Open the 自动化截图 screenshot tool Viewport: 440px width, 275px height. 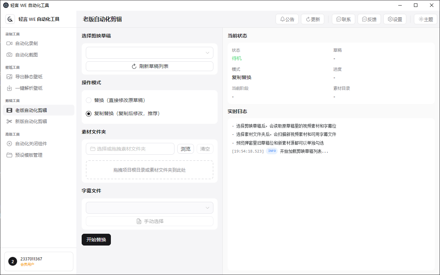[x=26, y=54]
